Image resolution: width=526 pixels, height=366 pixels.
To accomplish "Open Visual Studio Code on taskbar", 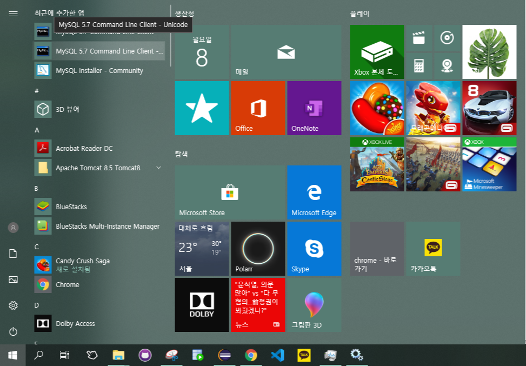I will (x=277, y=355).
